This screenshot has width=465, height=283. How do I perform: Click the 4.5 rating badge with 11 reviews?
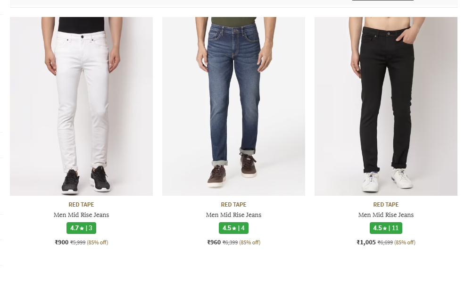(x=386, y=228)
